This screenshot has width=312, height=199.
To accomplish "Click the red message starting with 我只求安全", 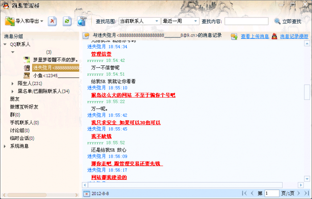I will [126, 122].
